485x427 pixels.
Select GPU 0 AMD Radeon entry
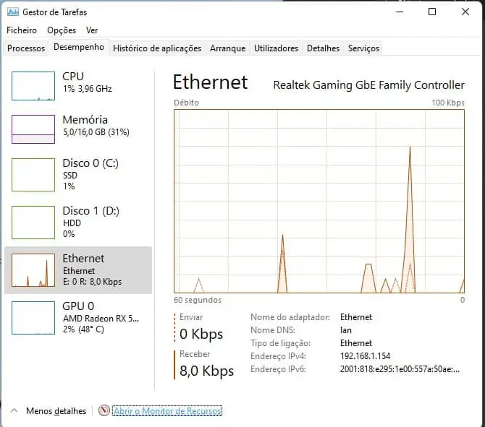click(x=78, y=317)
